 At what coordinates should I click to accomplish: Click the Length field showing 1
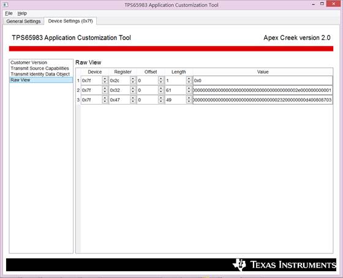point(175,80)
